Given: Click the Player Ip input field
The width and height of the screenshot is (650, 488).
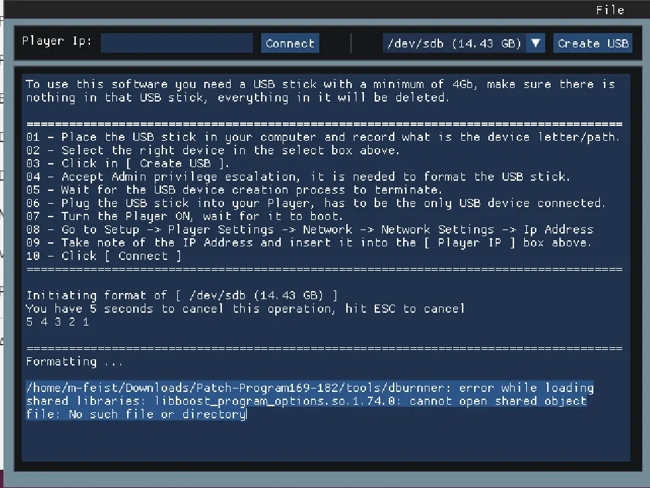Looking at the screenshot, I should click(x=177, y=43).
